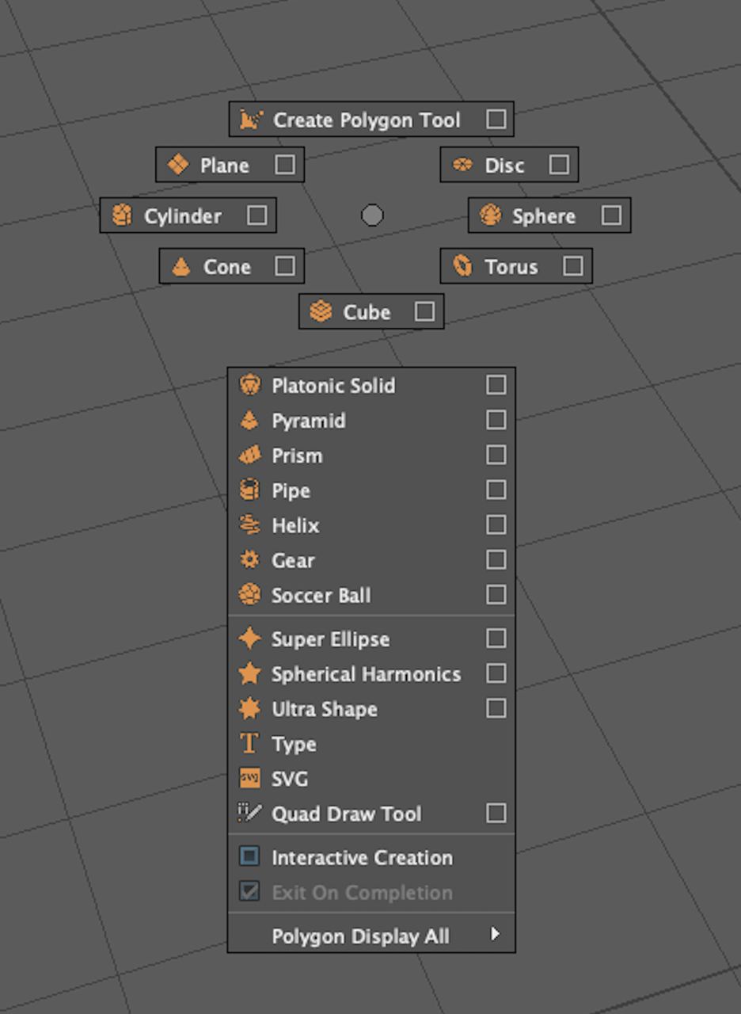Open Gear options box
The height and width of the screenshot is (1014, 741).
click(x=496, y=559)
